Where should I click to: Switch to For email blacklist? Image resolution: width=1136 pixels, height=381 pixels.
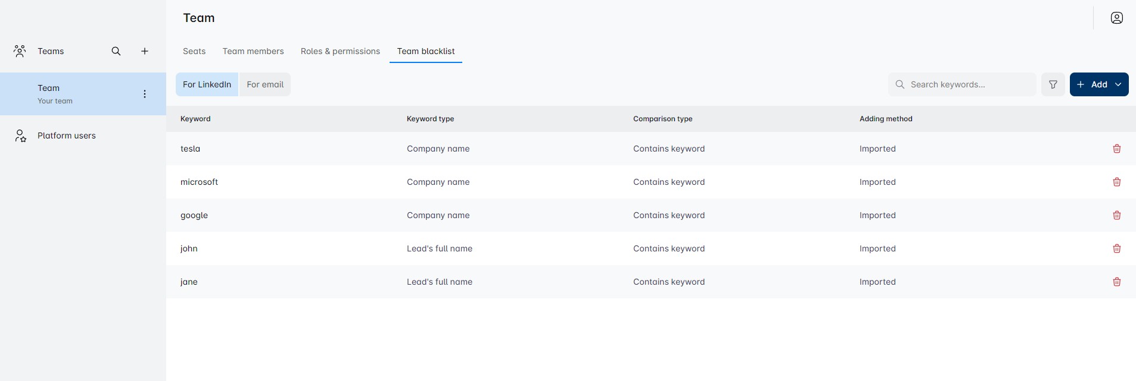[265, 84]
